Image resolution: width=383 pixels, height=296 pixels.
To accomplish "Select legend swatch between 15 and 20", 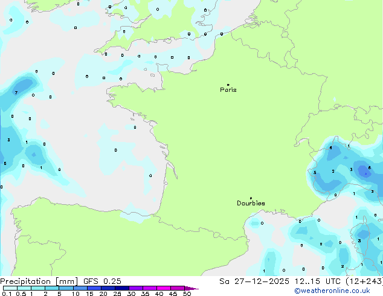I will 94,288.
